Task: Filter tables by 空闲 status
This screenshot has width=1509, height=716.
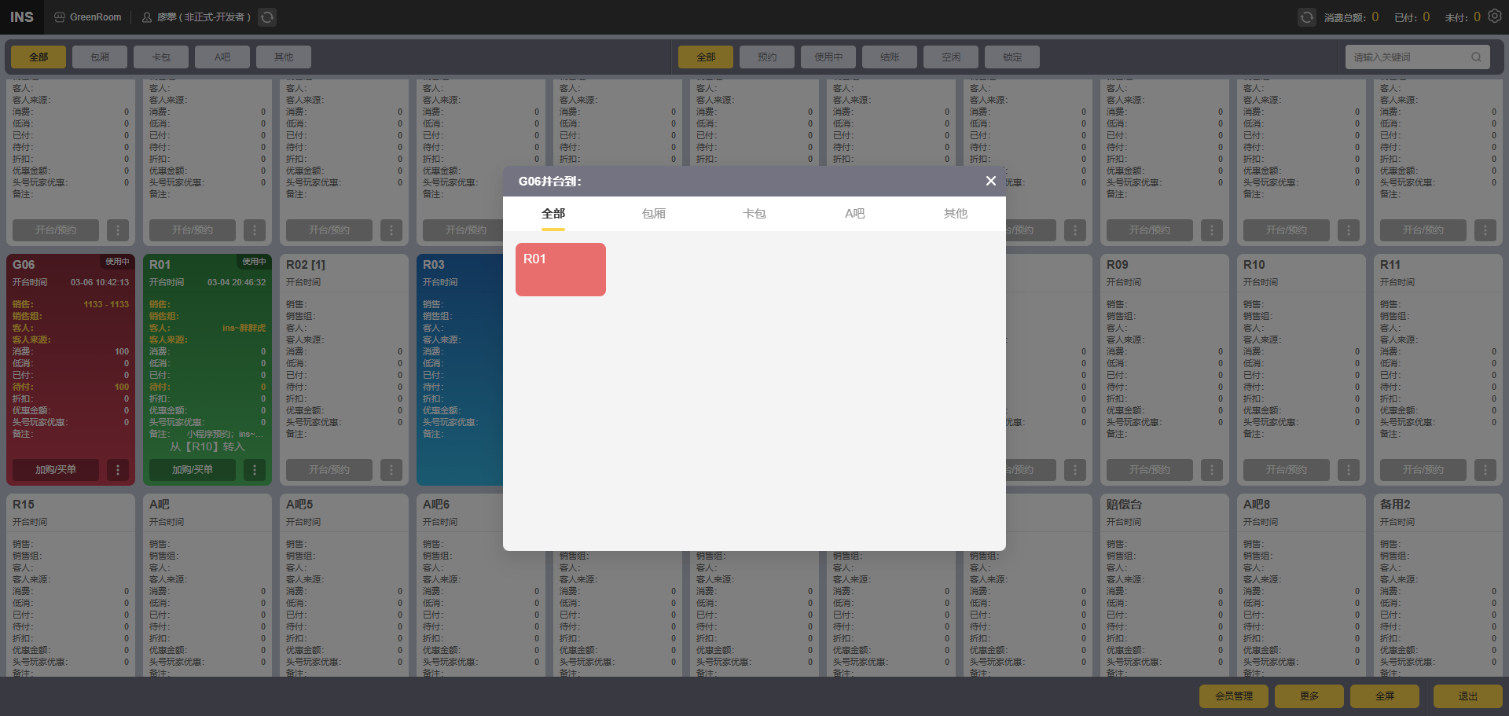Action: coord(951,57)
